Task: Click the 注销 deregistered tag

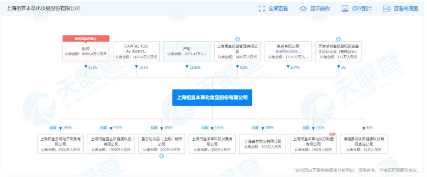Action: [332, 134]
